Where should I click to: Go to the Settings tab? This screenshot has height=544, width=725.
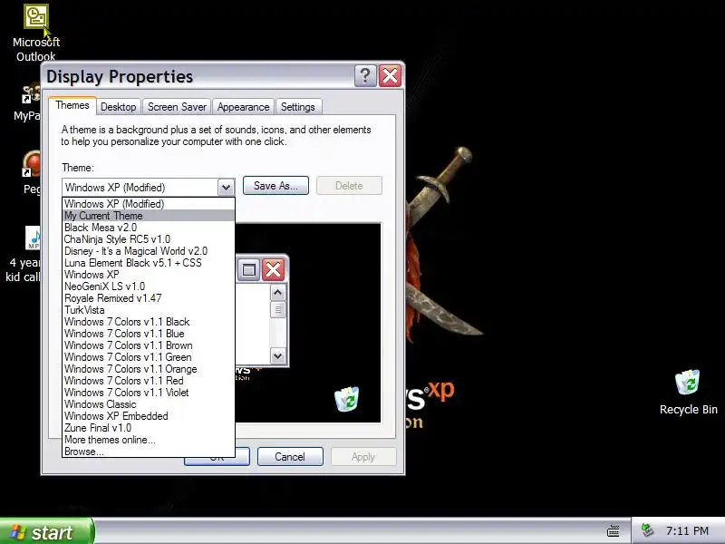298,107
